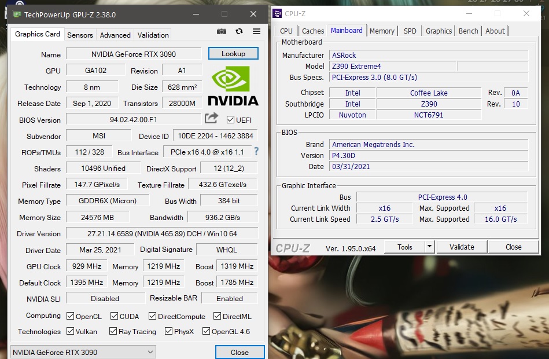This screenshot has width=549, height=359.
Task: Click the Model value Z390 Extreme4
Action: [x=393, y=66]
